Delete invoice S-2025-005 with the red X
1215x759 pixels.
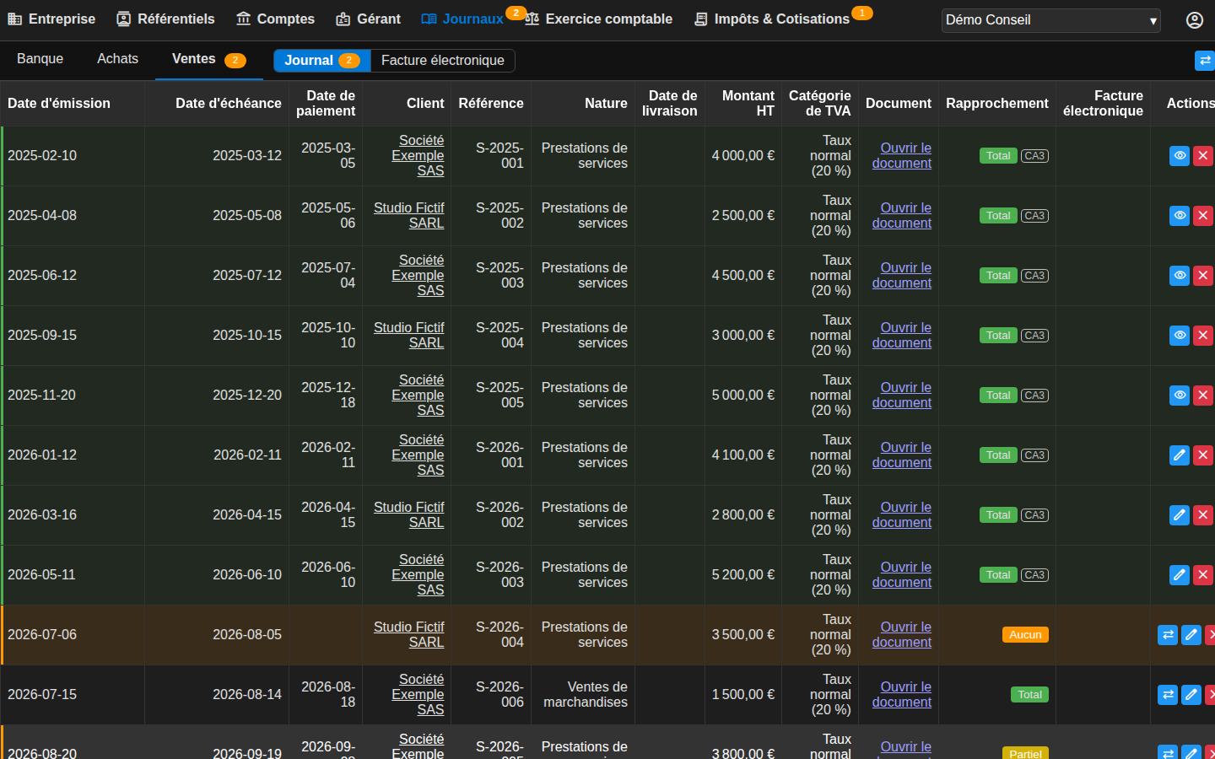[1203, 396]
